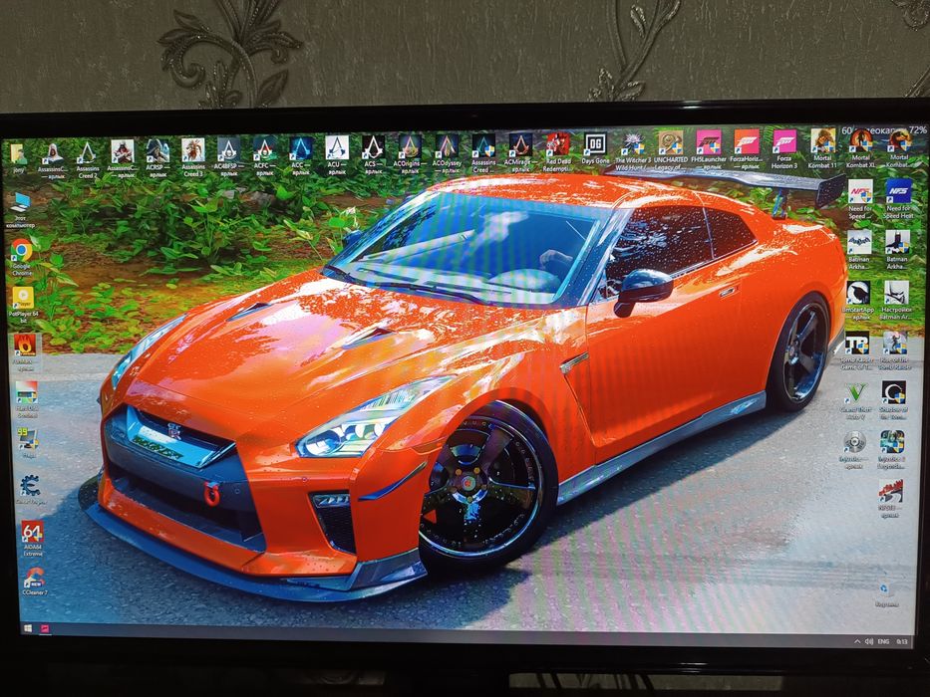Select the ACU shortcut icon
The height and width of the screenshot is (697, 930).
pyautogui.click(x=337, y=155)
